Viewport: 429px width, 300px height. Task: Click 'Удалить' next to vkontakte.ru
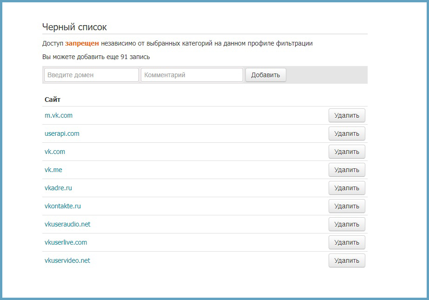click(347, 206)
